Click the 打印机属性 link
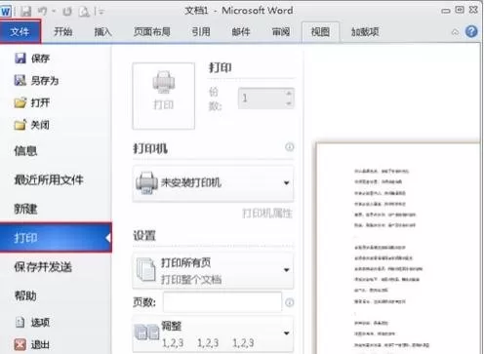 pos(267,214)
